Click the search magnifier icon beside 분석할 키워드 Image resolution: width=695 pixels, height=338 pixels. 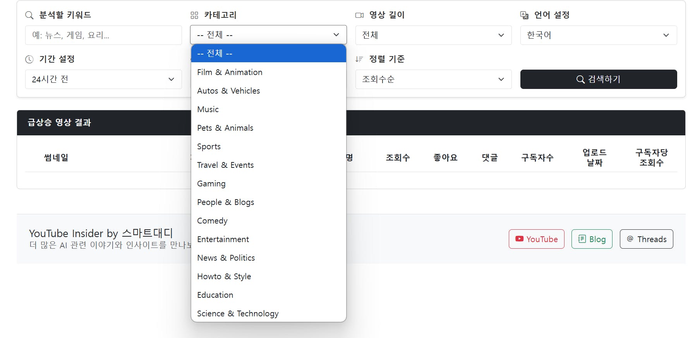pos(29,15)
